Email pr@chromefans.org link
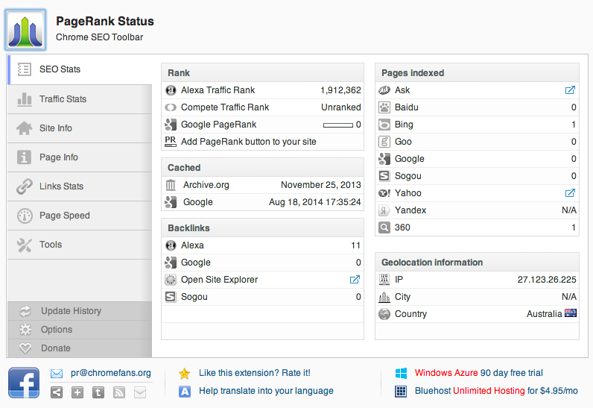 click(x=111, y=373)
